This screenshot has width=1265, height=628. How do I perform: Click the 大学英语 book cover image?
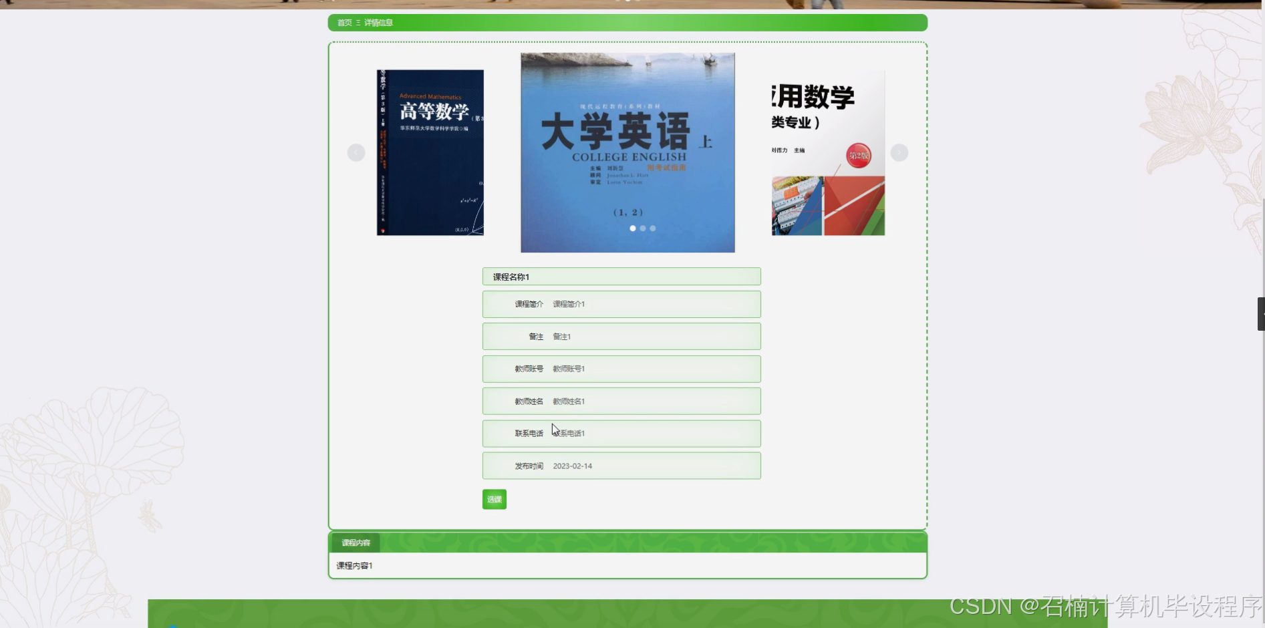[627, 152]
